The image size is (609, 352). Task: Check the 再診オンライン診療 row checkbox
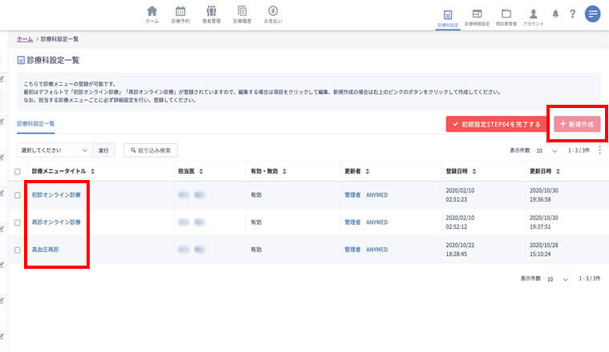(x=18, y=222)
